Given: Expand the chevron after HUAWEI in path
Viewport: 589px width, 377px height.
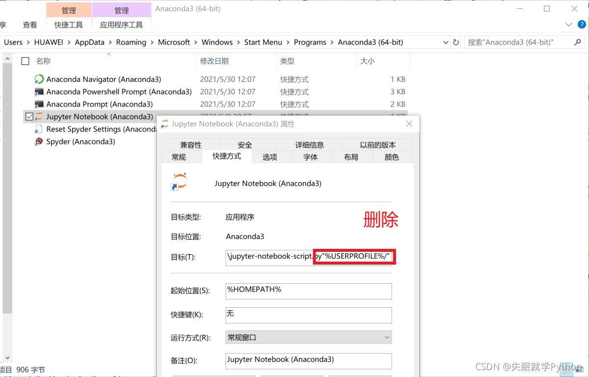Looking at the screenshot, I should pyautogui.click(x=69, y=42).
